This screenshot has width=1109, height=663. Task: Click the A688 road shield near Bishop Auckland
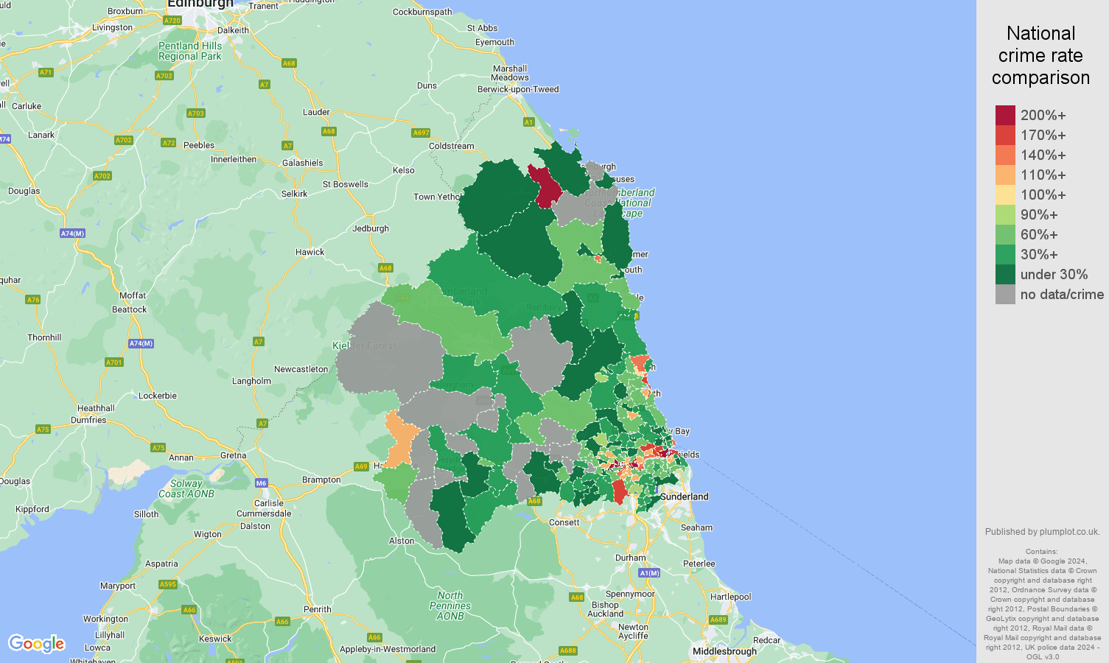pyautogui.click(x=568, y=650)
